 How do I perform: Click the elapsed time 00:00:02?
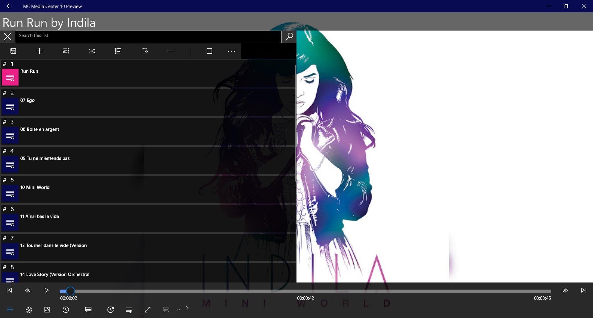pyautogui.click(x=69, y=298)
